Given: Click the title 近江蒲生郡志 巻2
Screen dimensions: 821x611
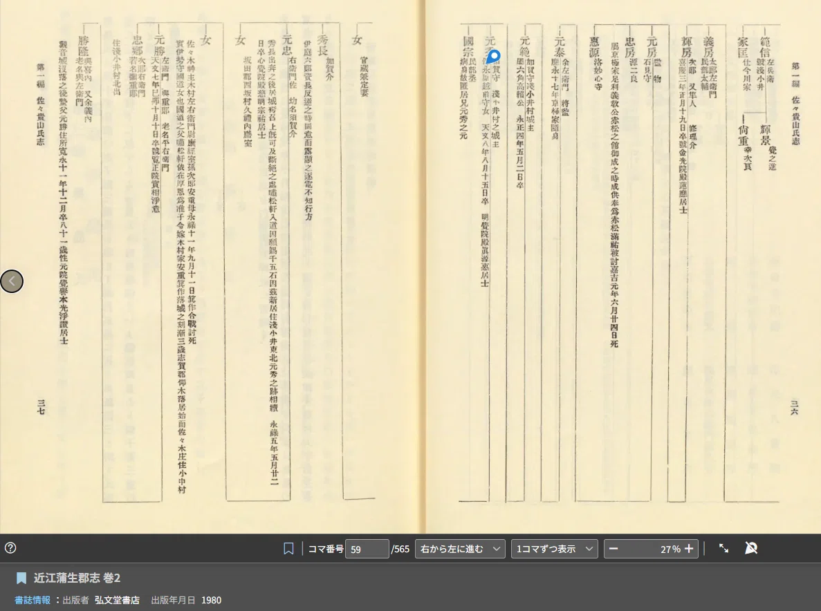Looking at the screenshot, I should tap(77, 578).
